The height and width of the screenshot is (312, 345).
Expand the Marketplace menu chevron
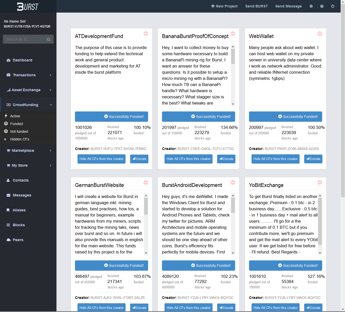[x=50, y=150]
